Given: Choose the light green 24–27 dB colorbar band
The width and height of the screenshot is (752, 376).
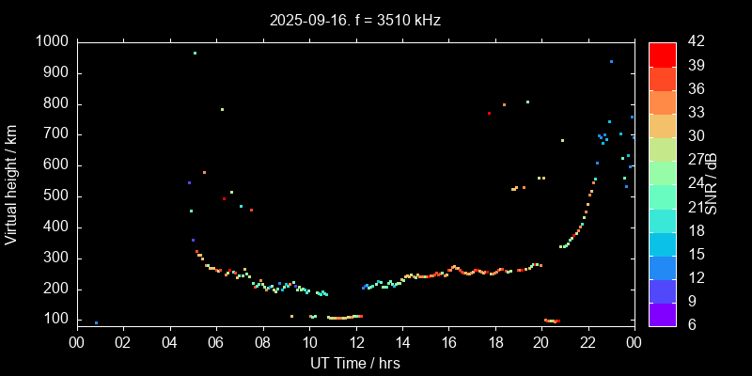Looking at the screenshot, I should [663, 172].
